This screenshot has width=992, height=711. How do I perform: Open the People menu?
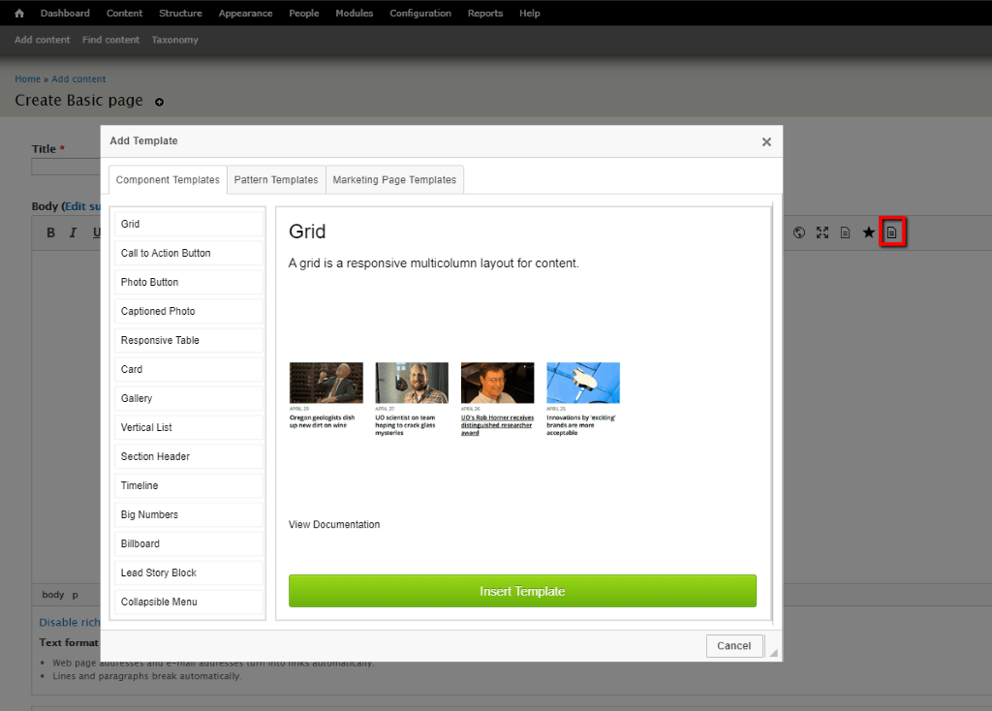pyautogui.click(x=303, y=14)
